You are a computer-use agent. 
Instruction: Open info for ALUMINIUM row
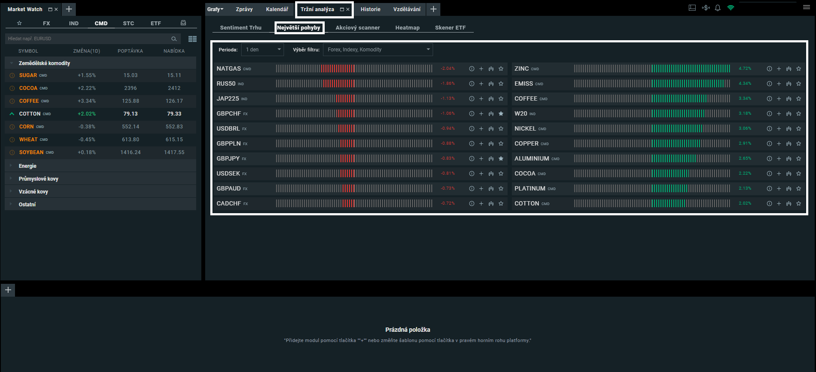769,158
